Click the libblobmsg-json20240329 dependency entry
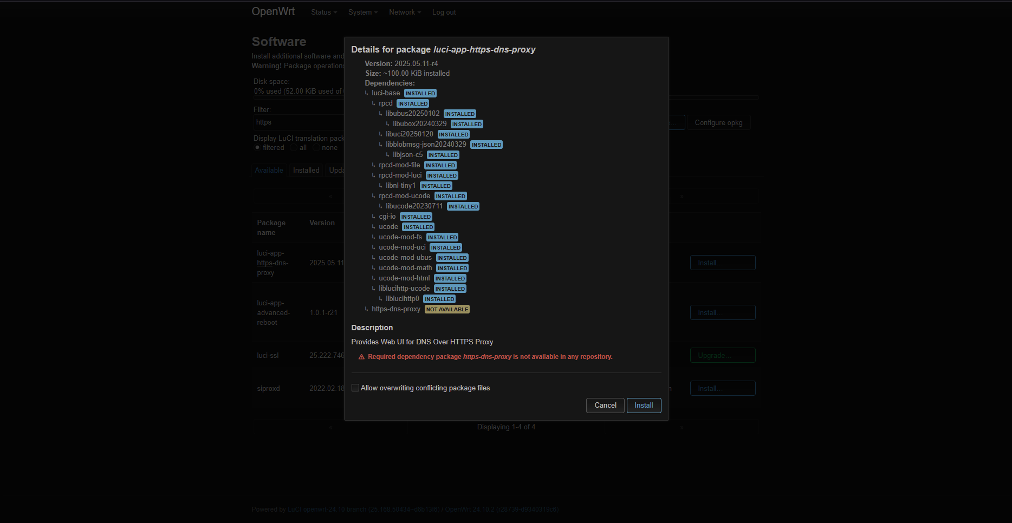The image size is (1012, 523). click(x=426, y=145)
